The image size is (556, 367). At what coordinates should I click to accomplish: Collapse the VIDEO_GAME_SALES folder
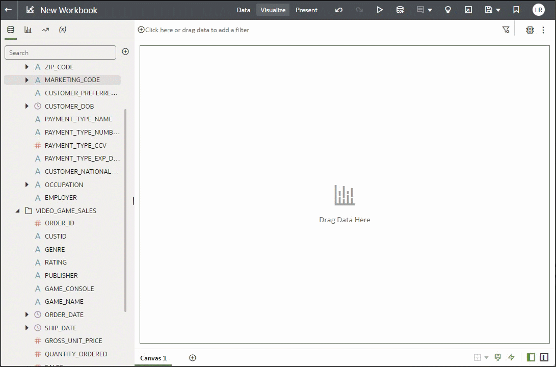pyautogui.click(x=18, y=211)
